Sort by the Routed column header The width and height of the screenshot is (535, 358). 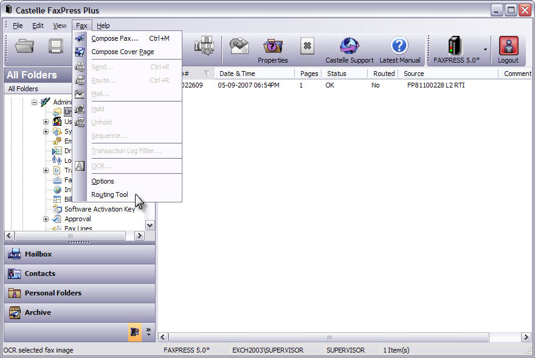coord(383,74)
